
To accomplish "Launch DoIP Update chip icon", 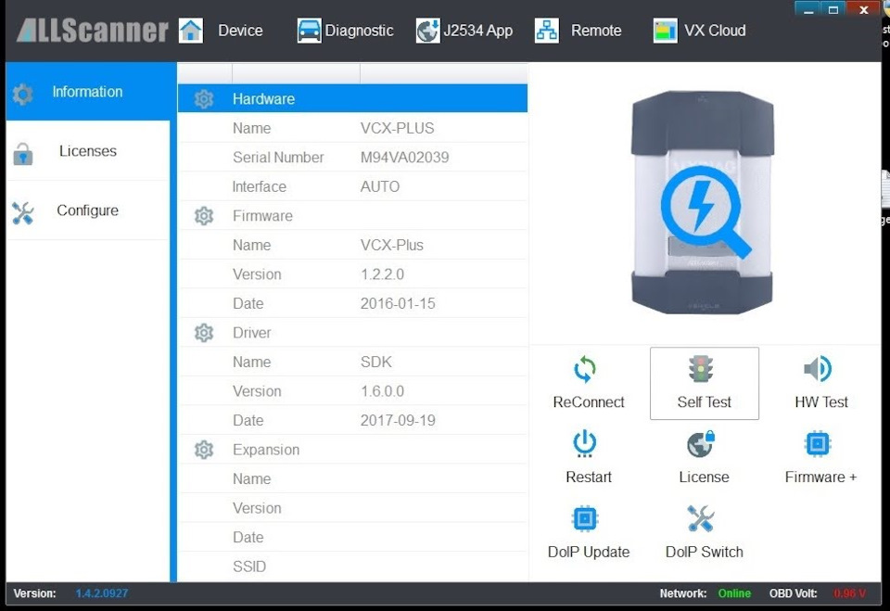I will [x=585, y=518].
